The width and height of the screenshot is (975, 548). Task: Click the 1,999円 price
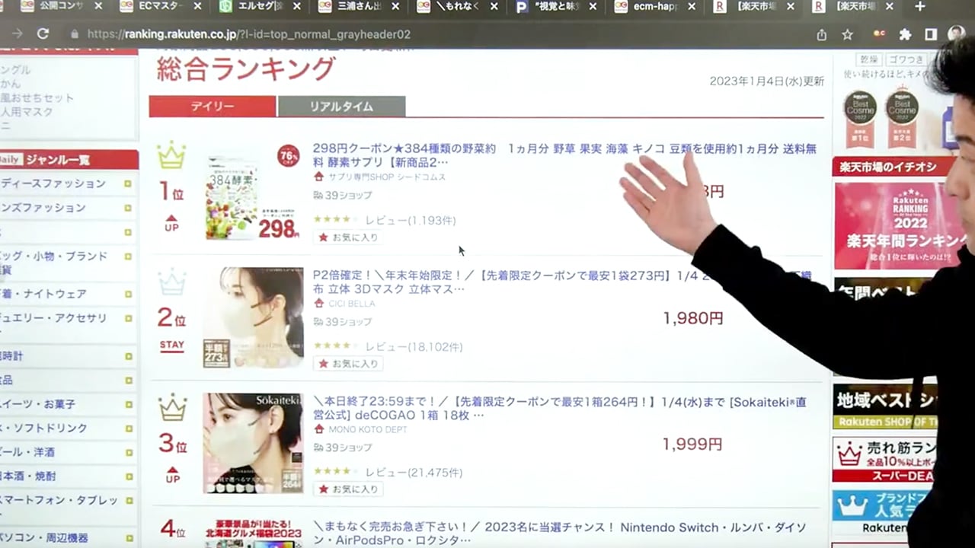point(693,444)
